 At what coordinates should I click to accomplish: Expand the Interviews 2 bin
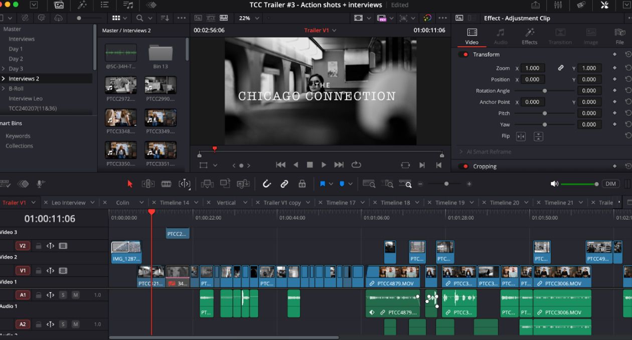4,79
